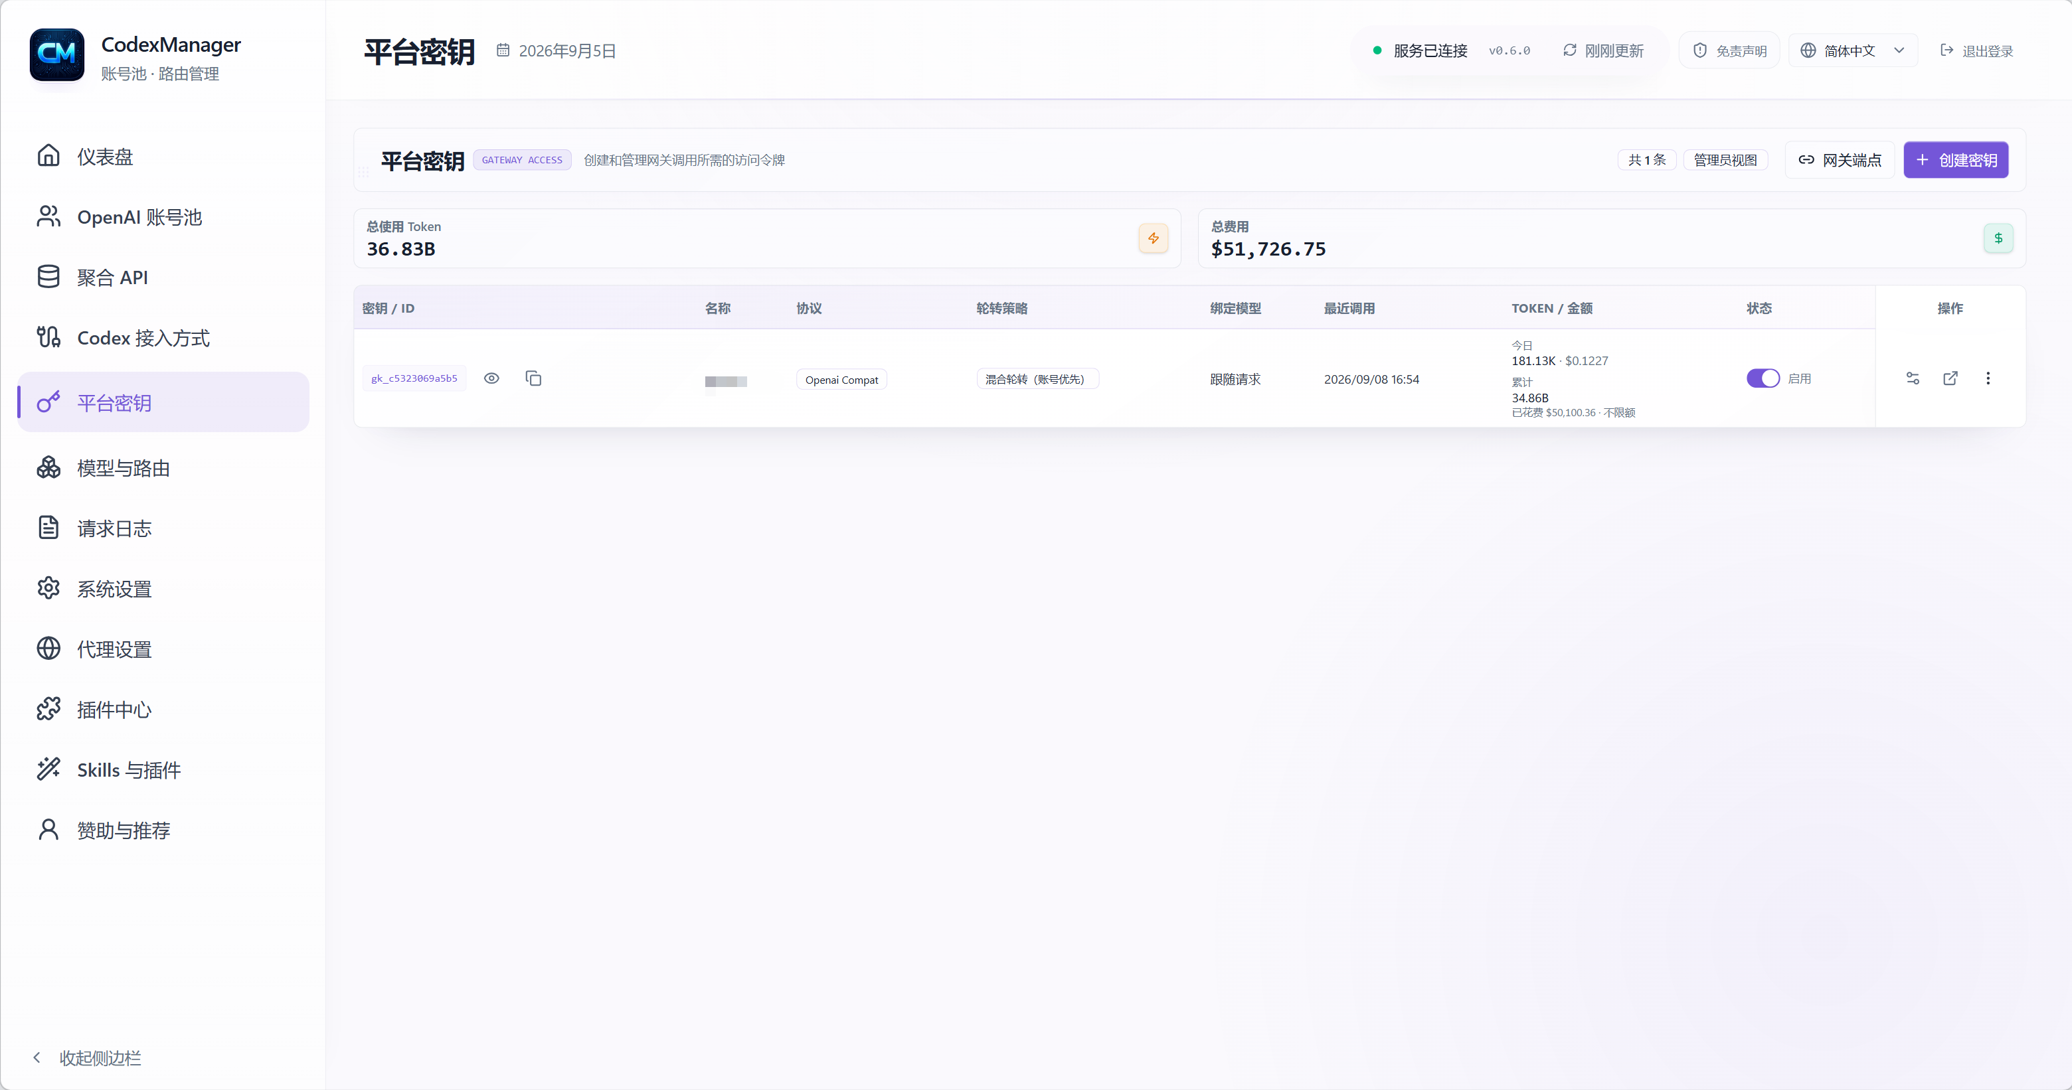Open the three-dot more actions menu
This screenshot has height=1090, width=2072.
pos(1988,378)
